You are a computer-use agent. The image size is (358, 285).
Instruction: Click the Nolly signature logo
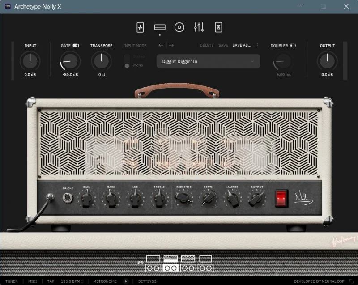[x=303, y=198]
